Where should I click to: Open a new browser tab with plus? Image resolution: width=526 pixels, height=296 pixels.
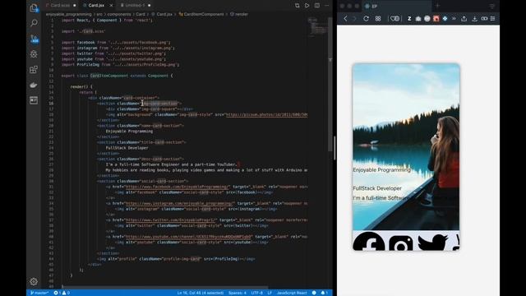coord(437,6)
